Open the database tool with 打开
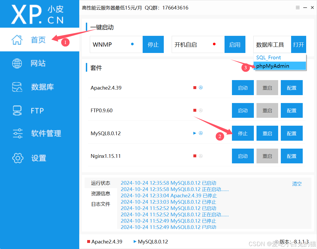The width and height of the screenshot is (317, 249). [x=299, y=45]
